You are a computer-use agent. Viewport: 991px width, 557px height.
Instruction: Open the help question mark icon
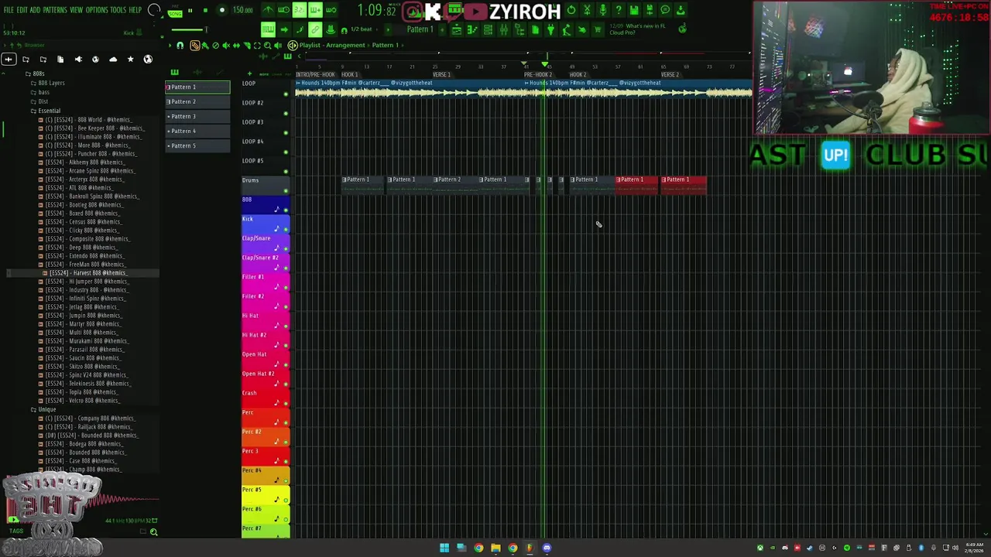pyautogui.click(x=619, y=10)
